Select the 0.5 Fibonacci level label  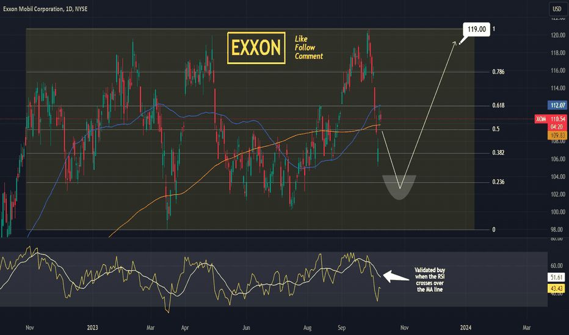pos(496,129)
